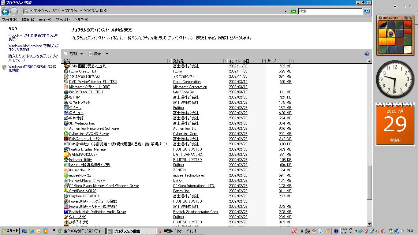Click the GAMEPACK2009F program icon
This screenshot has width=418, height=235.
66,155
